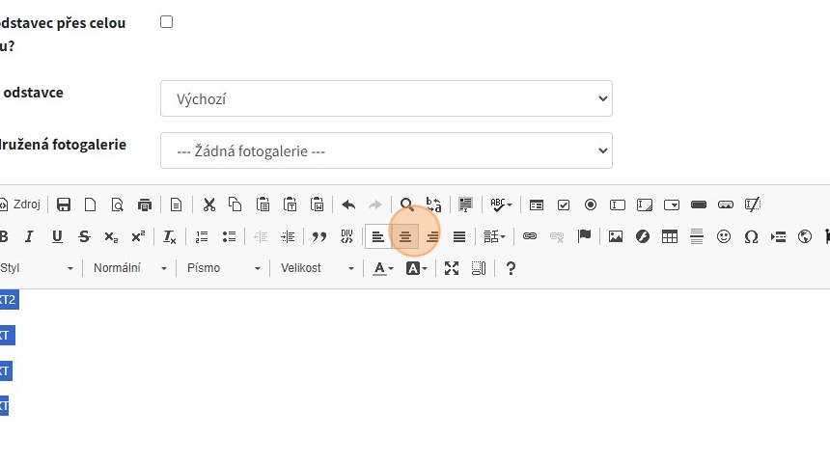Viewport: 830px width, 464px height.
Task: Maximize the editor with the expand icon
Action: tap(452, 268)
